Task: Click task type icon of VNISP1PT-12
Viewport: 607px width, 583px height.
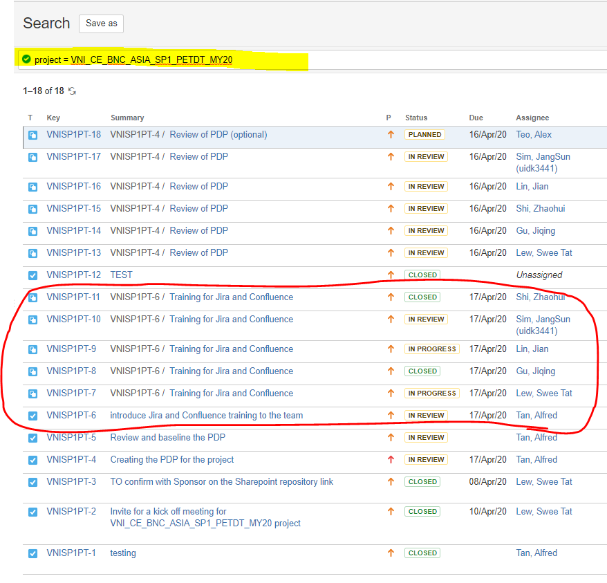Action: (x=33, y=275)
